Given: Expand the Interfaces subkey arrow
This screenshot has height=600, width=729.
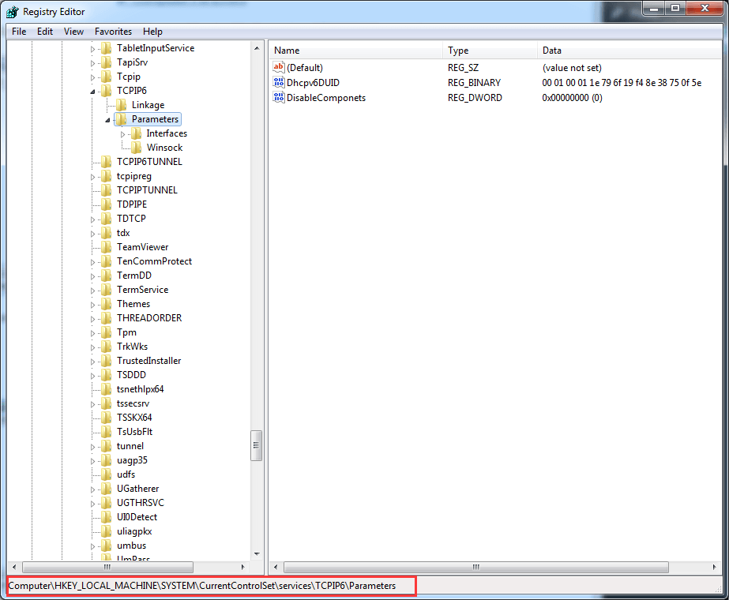Looking at the screenshot, I should pyautogui.click(x=122, y=134).
